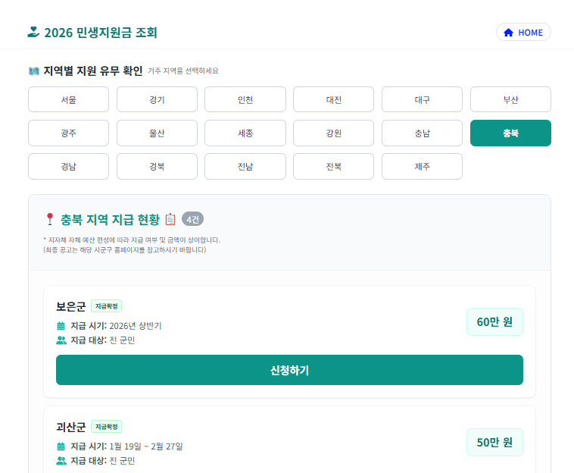Click the clipboard icon next to 지급 현황

[x=170, y=219]
